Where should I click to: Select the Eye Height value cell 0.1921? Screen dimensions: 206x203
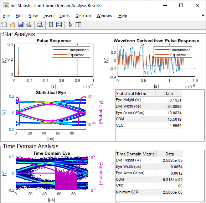[169, 100]
